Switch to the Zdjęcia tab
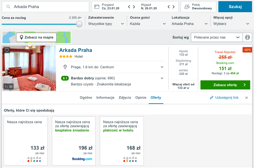This screenshot has width=254, height=168. point(125,97)
